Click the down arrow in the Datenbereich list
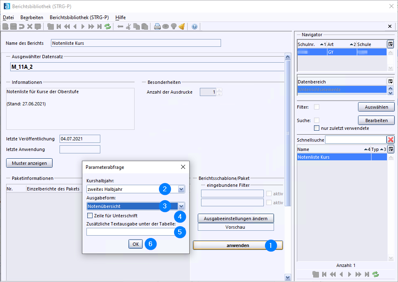The width and height of the screenshot is (398, 282). [x=390, y=93]
